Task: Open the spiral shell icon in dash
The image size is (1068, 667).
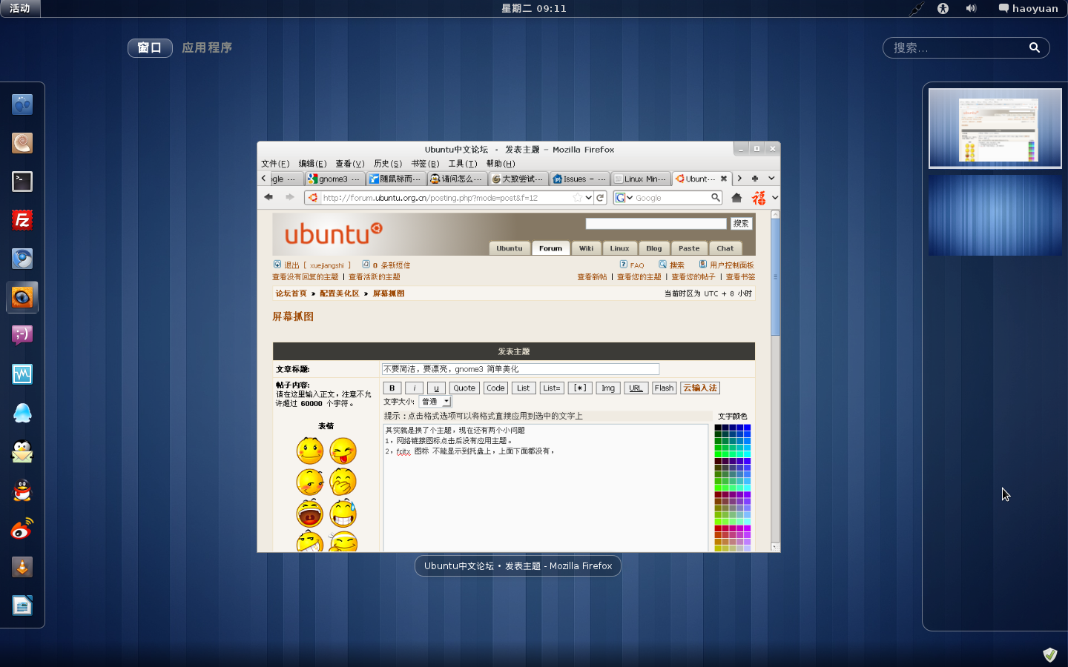Action: pos(22,143)
